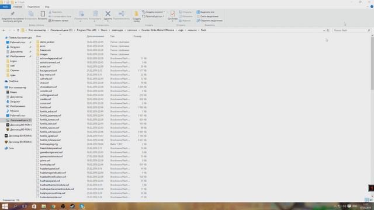
Task: Click the vertical scrollbar of the file list
Action: pyautogui.click(x=372, y=63)
